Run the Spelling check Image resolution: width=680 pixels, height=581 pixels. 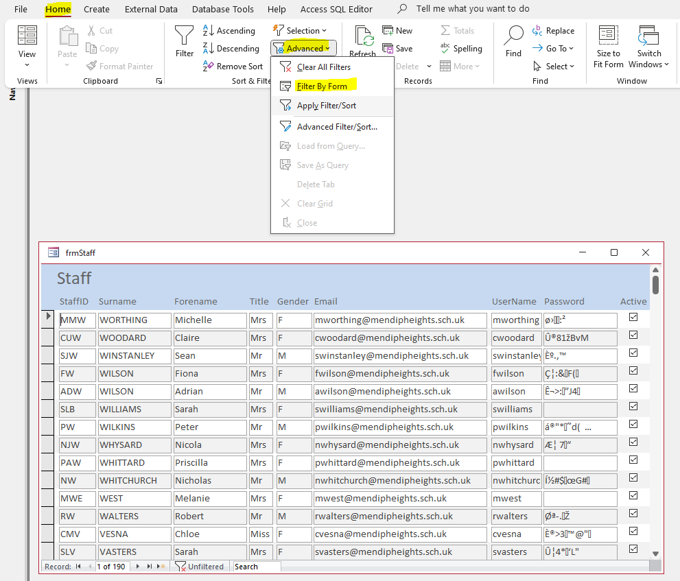coord(461,48)
